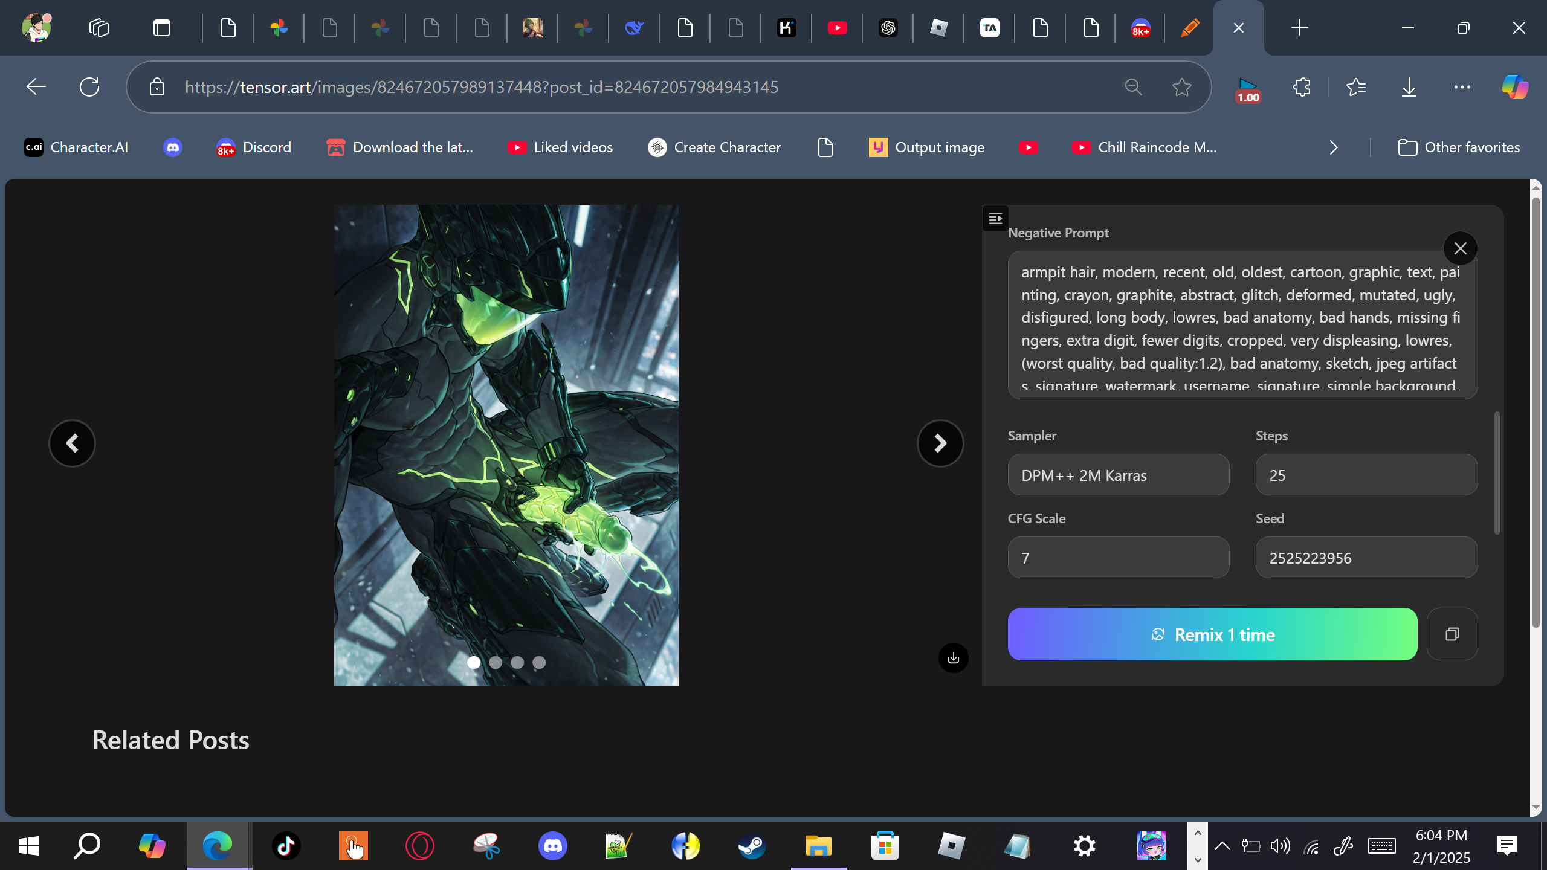
Task: Go to the next image
Action: pyautogui.click(x=940, y=443)
